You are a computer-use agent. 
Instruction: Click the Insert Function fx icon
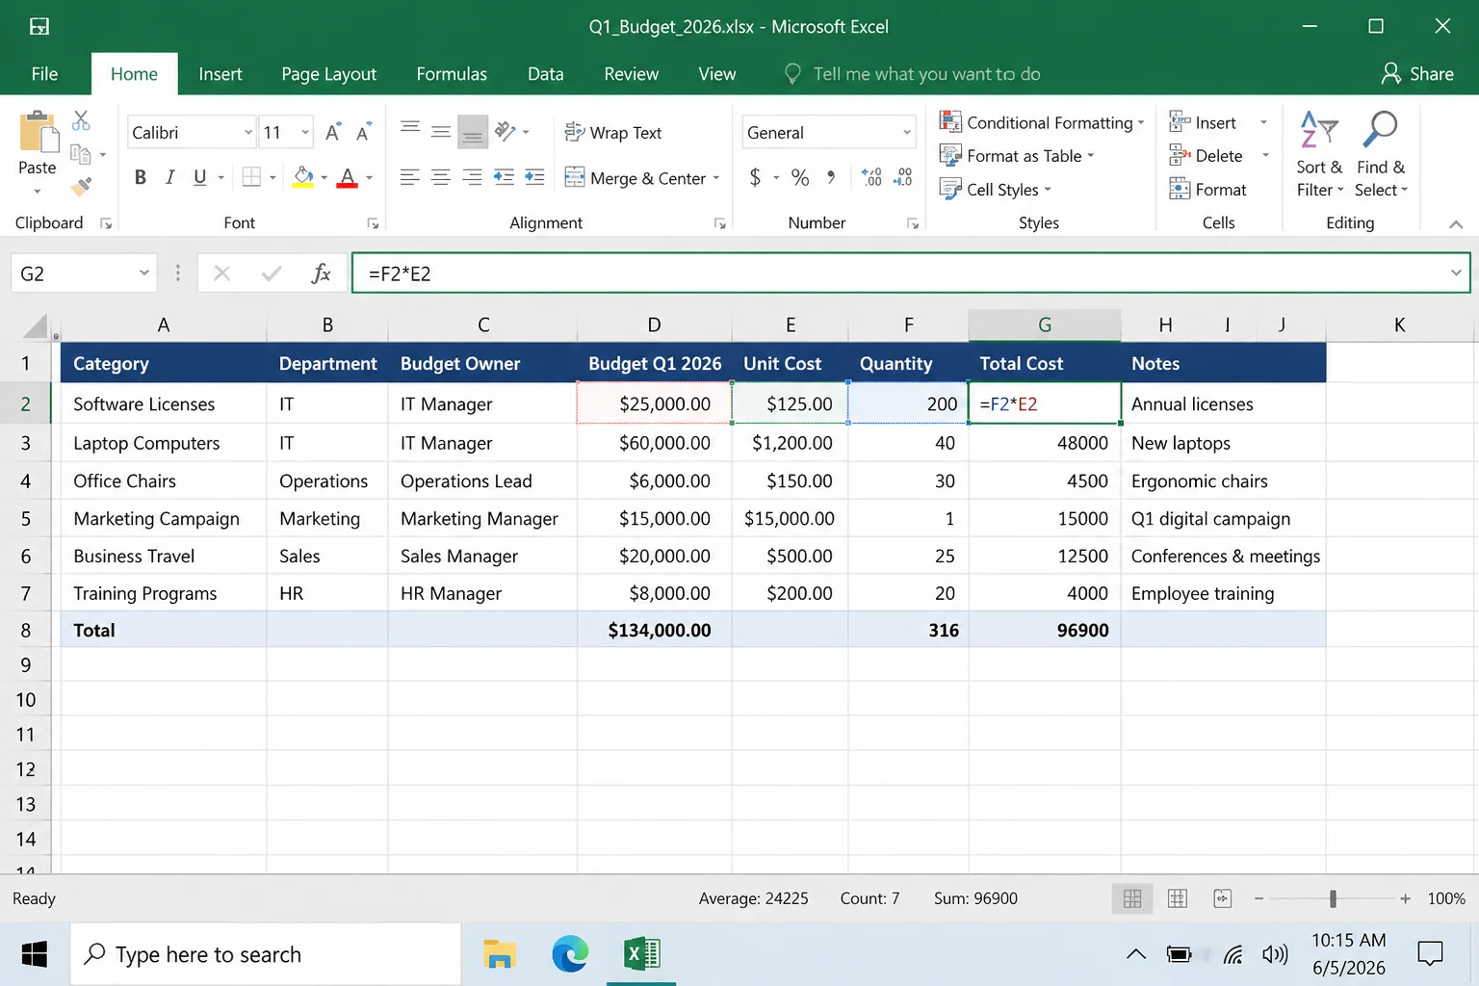322,273
